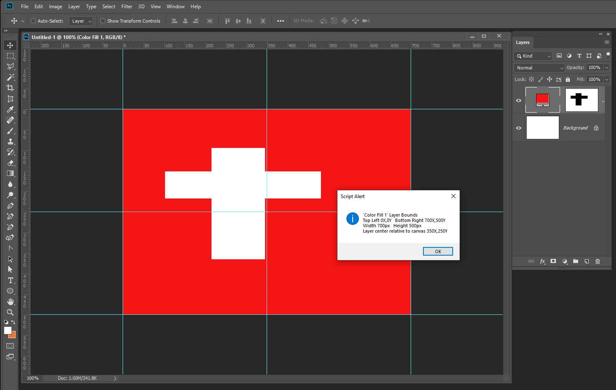
Task: Open the Layer menu
Action: (x=74, y=7)
